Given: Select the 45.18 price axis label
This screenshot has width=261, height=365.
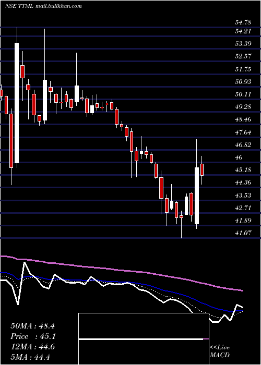Looking at the screenshot, I should pos(243,170).
